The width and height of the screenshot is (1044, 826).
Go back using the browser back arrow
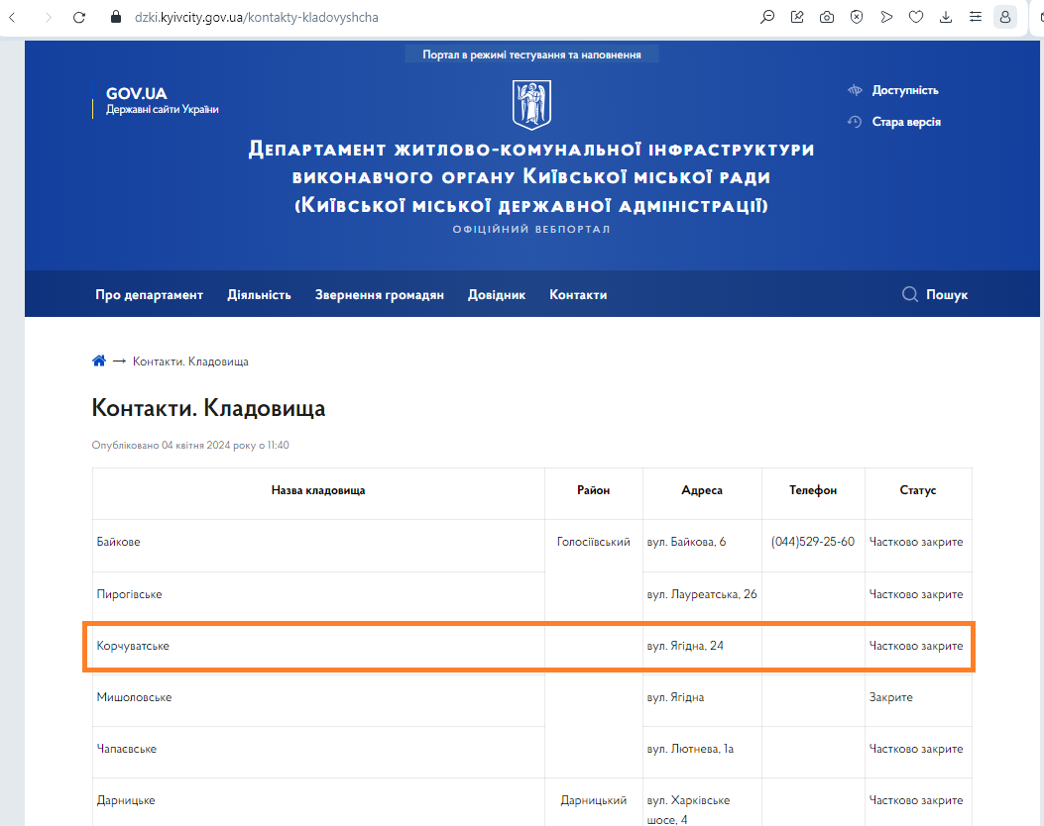coord(12,17)
